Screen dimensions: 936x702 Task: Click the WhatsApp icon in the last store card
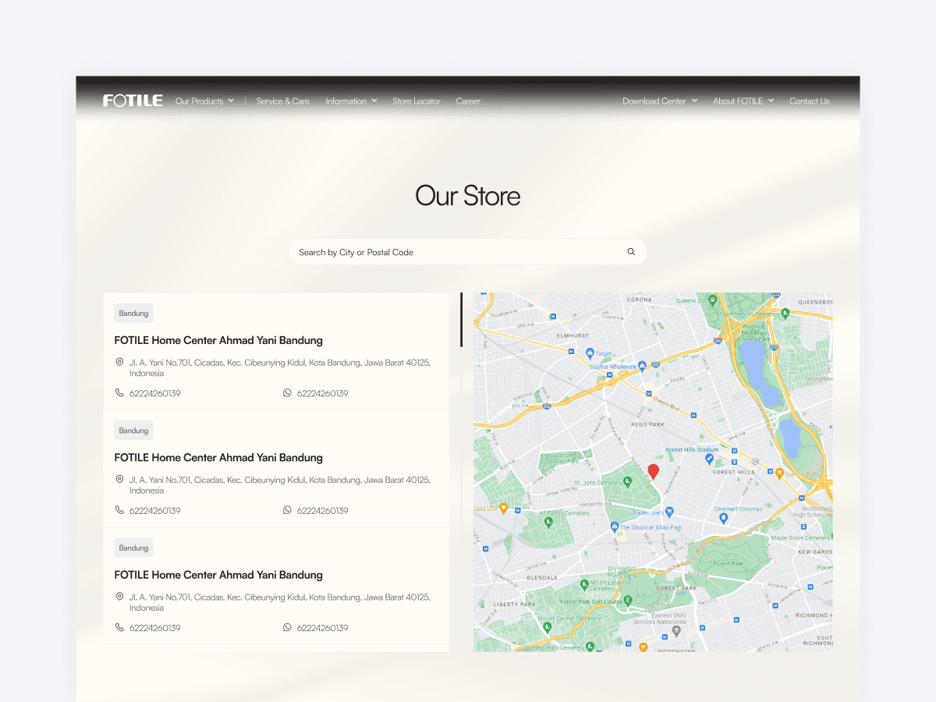click(287, 627)
